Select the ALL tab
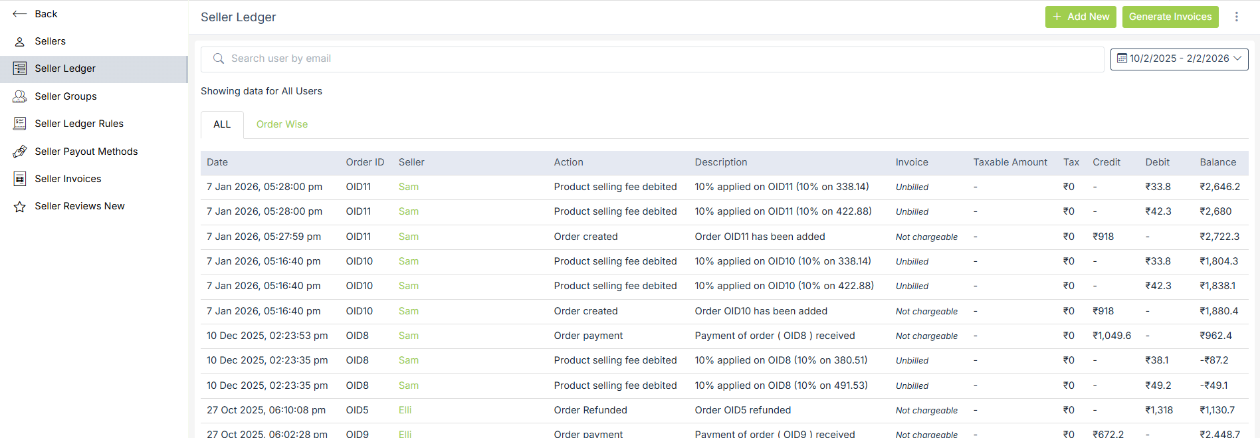 222,124
